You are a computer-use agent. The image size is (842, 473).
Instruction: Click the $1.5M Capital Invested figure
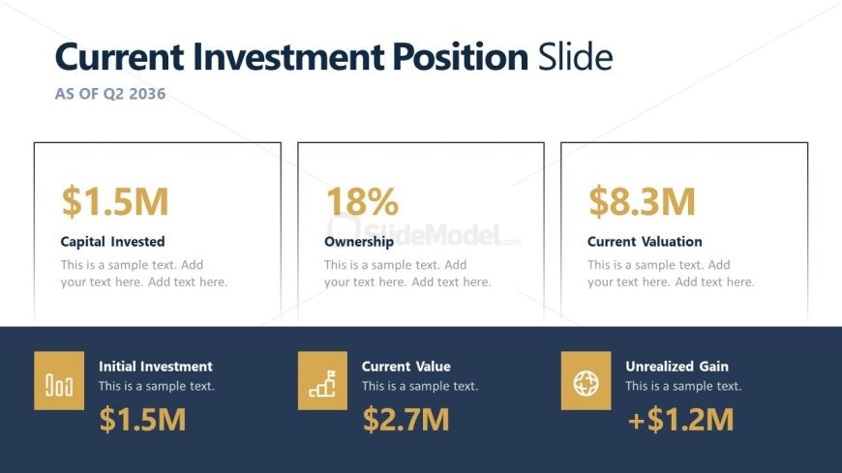click(115, 202)
